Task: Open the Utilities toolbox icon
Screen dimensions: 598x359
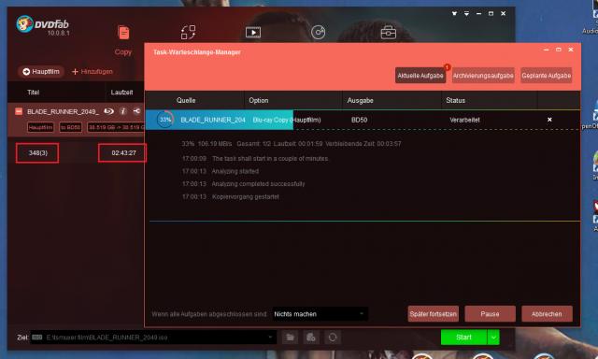Action: point(389,33)
